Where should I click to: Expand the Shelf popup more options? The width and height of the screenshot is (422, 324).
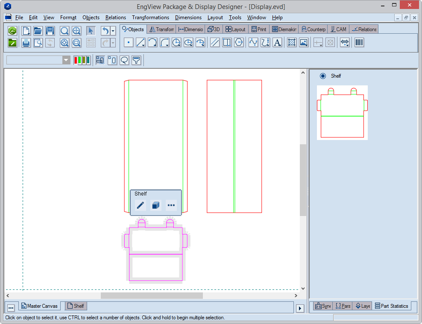(171, 205)
